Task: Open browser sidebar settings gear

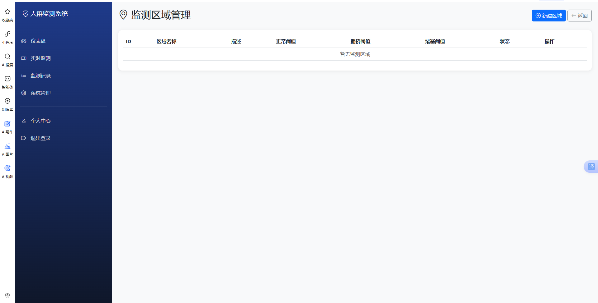Action: [x=7, y=295]
